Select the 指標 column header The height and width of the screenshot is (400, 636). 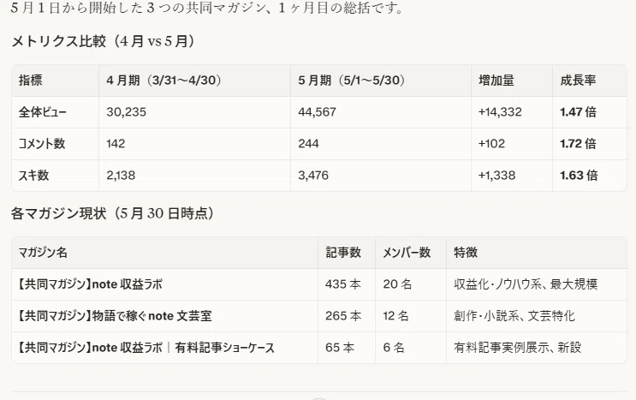coord(31,81)
